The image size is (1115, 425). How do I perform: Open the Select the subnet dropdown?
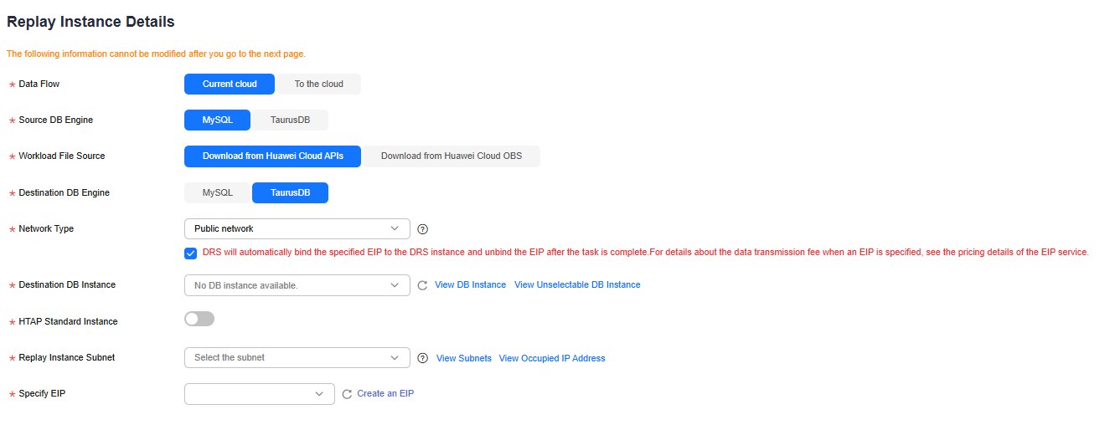click(297, 357)
